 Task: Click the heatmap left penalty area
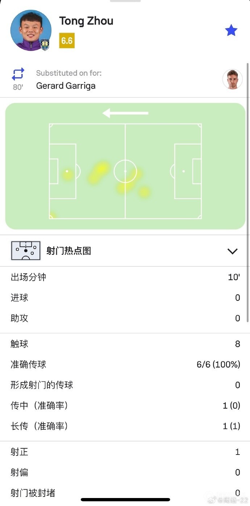coord(63,171)
